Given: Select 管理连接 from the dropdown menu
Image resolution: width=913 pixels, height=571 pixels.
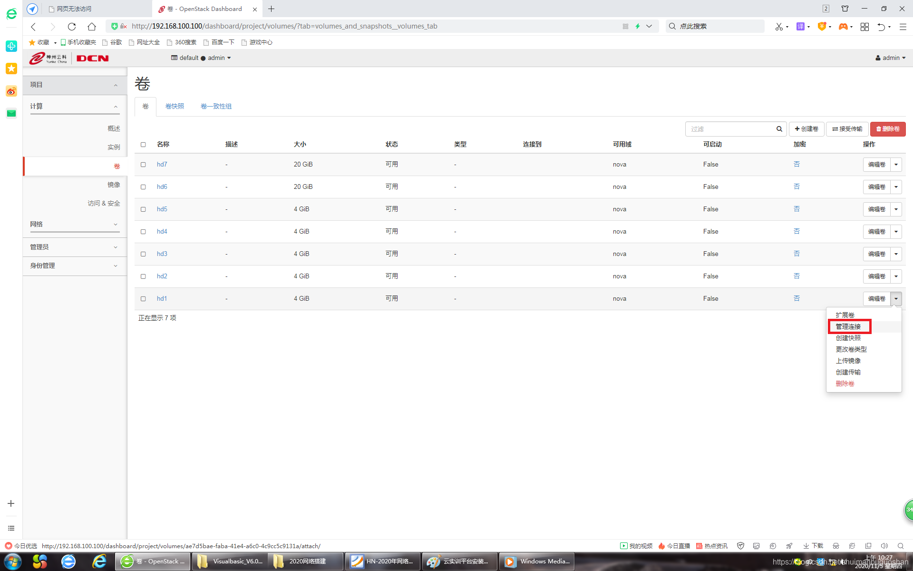Looking at the screenshot, I should tap(848, 326).
